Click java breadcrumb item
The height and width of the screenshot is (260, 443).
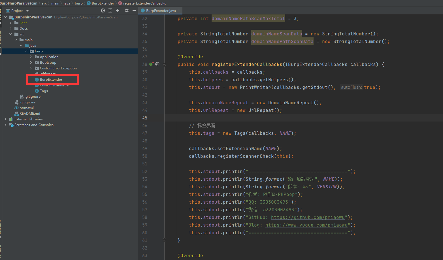tap(67, 3)
